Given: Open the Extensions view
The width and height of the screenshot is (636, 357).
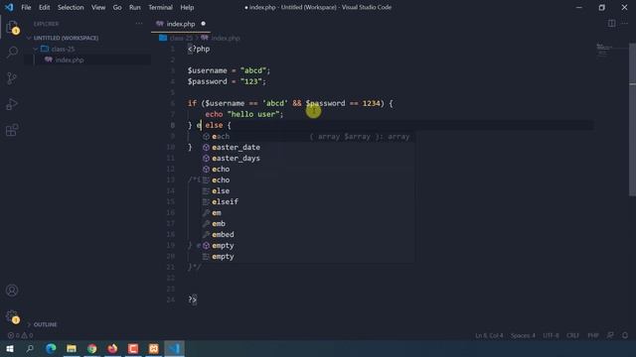Looking at the screenshot, I should (12, 130).
